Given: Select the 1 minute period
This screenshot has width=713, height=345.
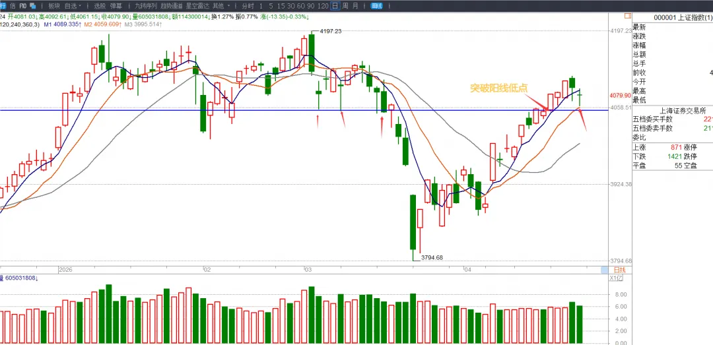Looking at the screenshot, I should pyautogui.click(x=261, y=6).
